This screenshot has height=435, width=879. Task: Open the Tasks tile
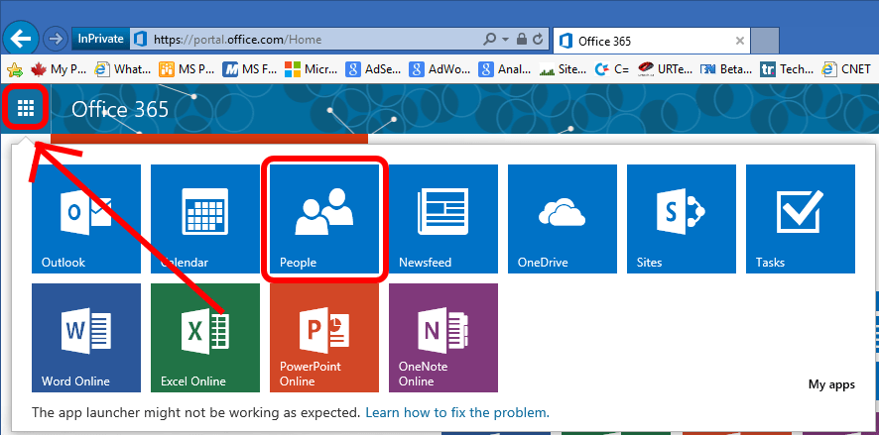click(800, 219)
